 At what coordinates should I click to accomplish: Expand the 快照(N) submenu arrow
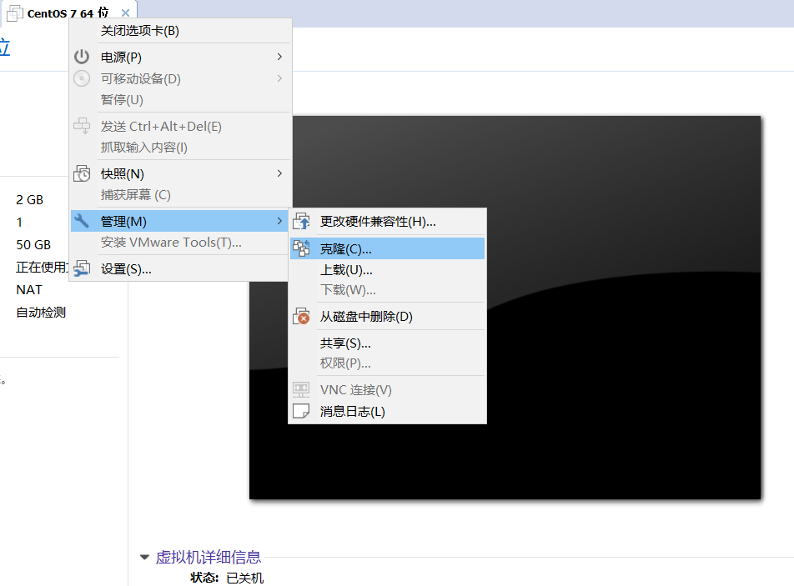click(x=279, y=173)
